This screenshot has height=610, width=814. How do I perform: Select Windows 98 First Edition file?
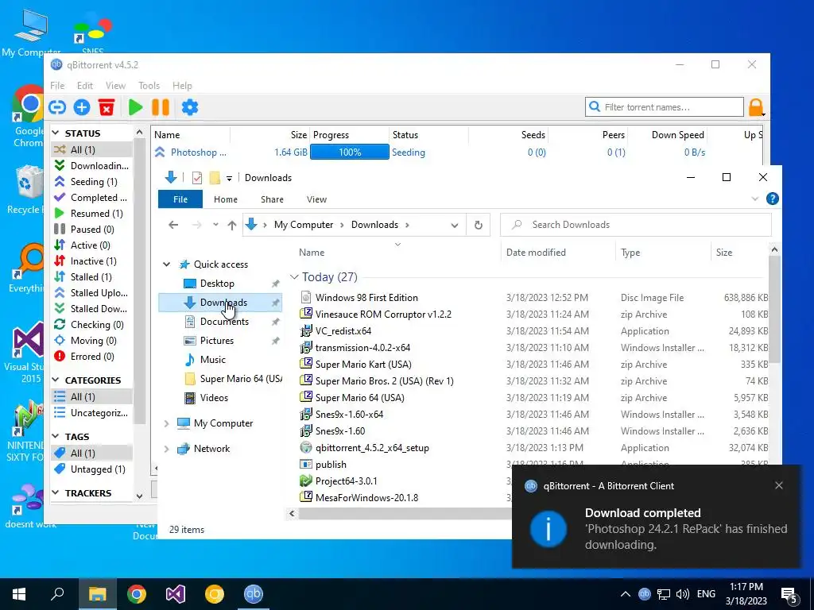[x=366, y=298]
